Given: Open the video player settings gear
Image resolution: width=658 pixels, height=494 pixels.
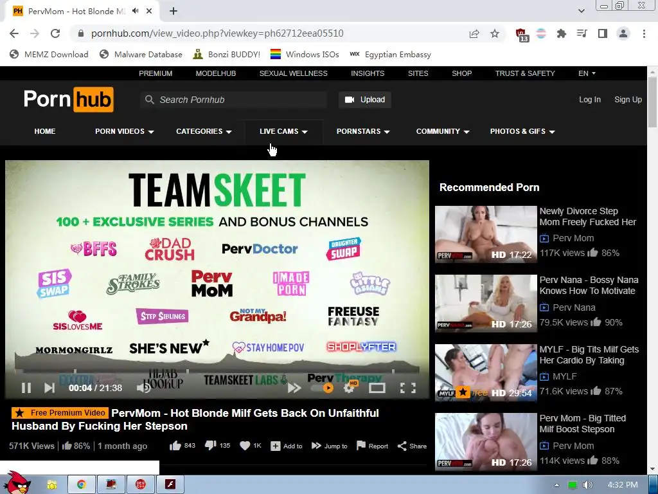Looking at the screenshot, I should pyautogui.click(x=350, y=387).
